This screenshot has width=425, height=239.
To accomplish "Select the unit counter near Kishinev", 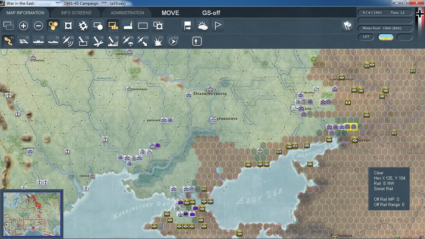I will pos(30,152).
